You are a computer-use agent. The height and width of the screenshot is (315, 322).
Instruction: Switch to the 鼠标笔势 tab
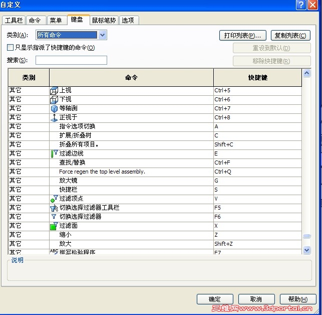point(104,21)
